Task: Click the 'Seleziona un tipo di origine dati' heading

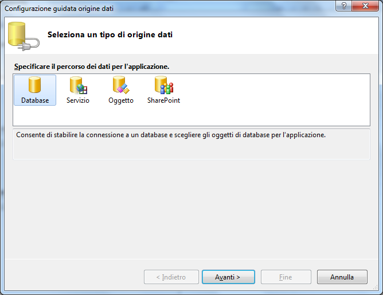Action: tap(110, 34)
